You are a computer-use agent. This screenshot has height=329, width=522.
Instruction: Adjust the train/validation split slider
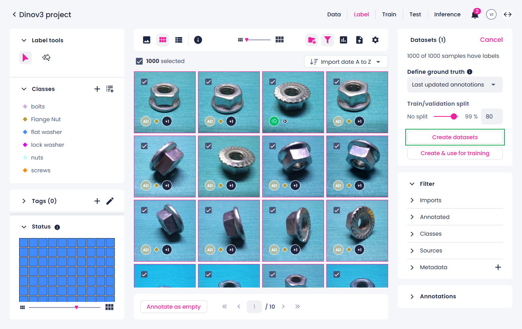tap(453, 116)
